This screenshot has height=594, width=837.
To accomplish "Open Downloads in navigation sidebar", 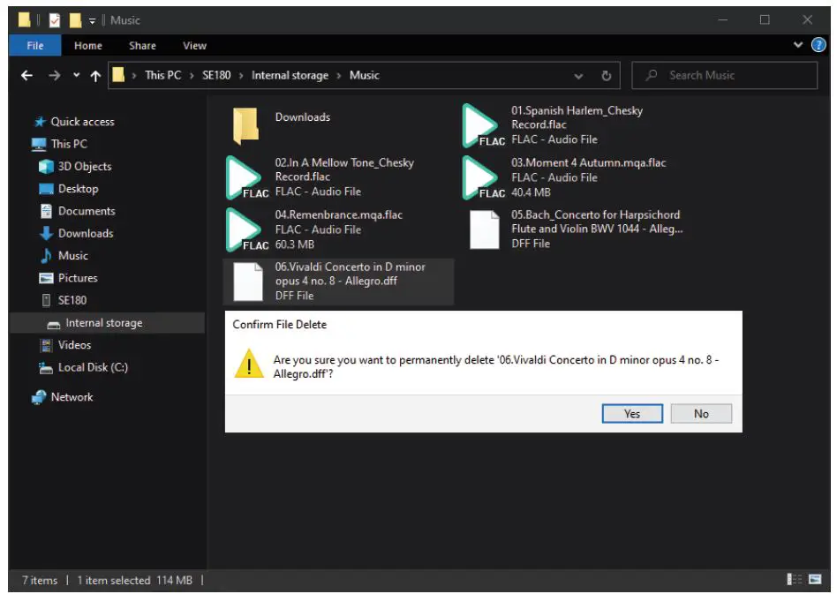I will tap(86, 233).
